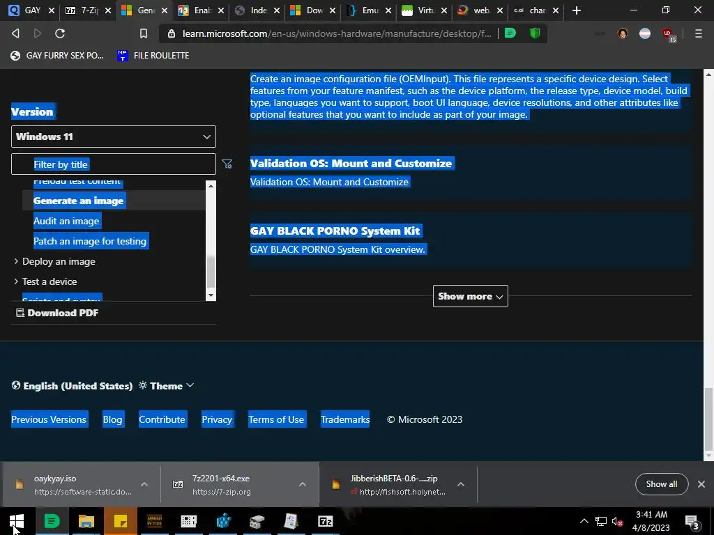Click the sidebar scrollbar up arrow
Viewport: 714px width, 535px height.
click(211, 185)
